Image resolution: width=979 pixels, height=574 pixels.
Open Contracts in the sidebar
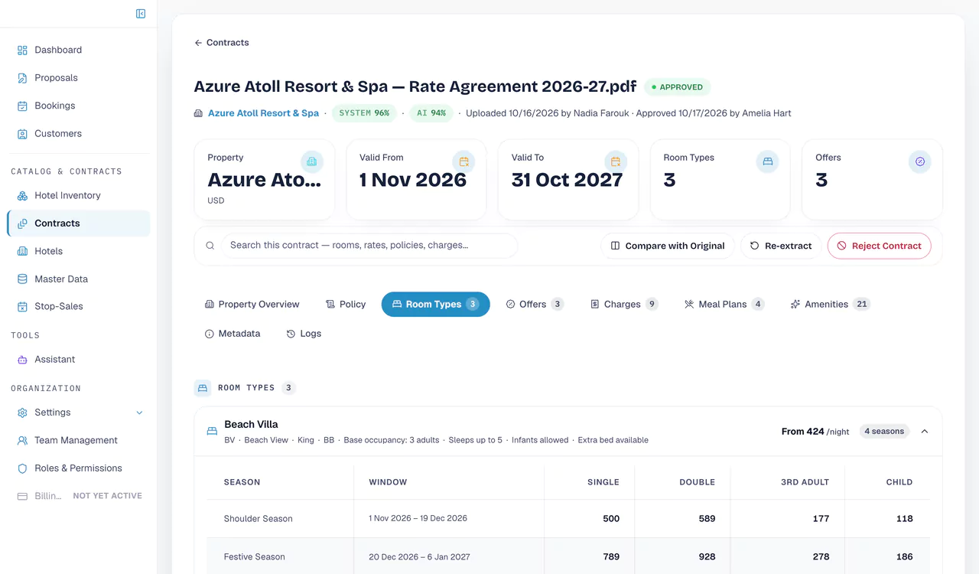coord(79,223)
